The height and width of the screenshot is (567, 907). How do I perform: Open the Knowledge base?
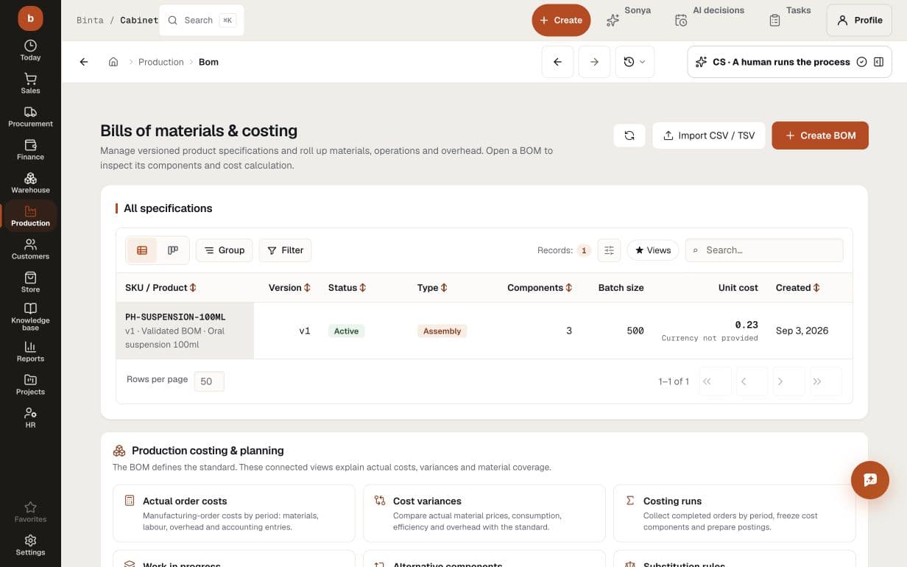[30, 317]
